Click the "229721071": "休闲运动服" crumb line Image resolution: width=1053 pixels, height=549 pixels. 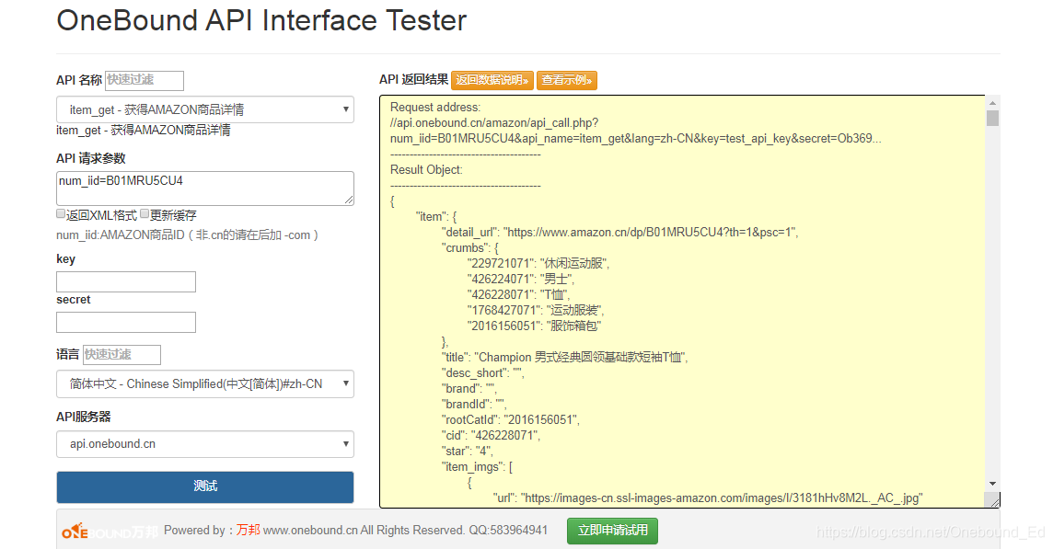coord(538,263)
